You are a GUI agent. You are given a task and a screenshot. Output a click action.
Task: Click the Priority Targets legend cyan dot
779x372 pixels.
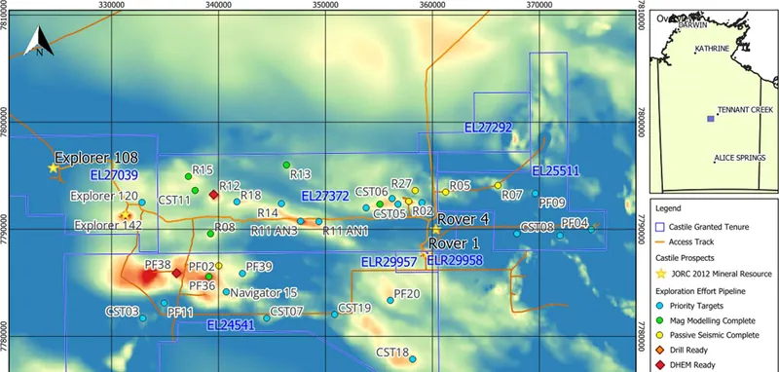(661, 306)
